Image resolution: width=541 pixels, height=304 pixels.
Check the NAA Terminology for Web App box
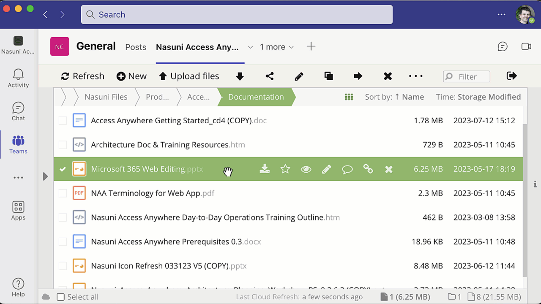point(63,193)
